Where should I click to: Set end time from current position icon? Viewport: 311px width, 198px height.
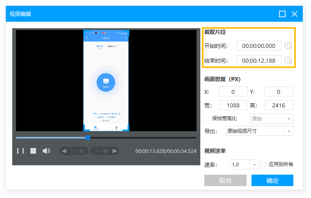pyautogui.click(x=288, y=61)
